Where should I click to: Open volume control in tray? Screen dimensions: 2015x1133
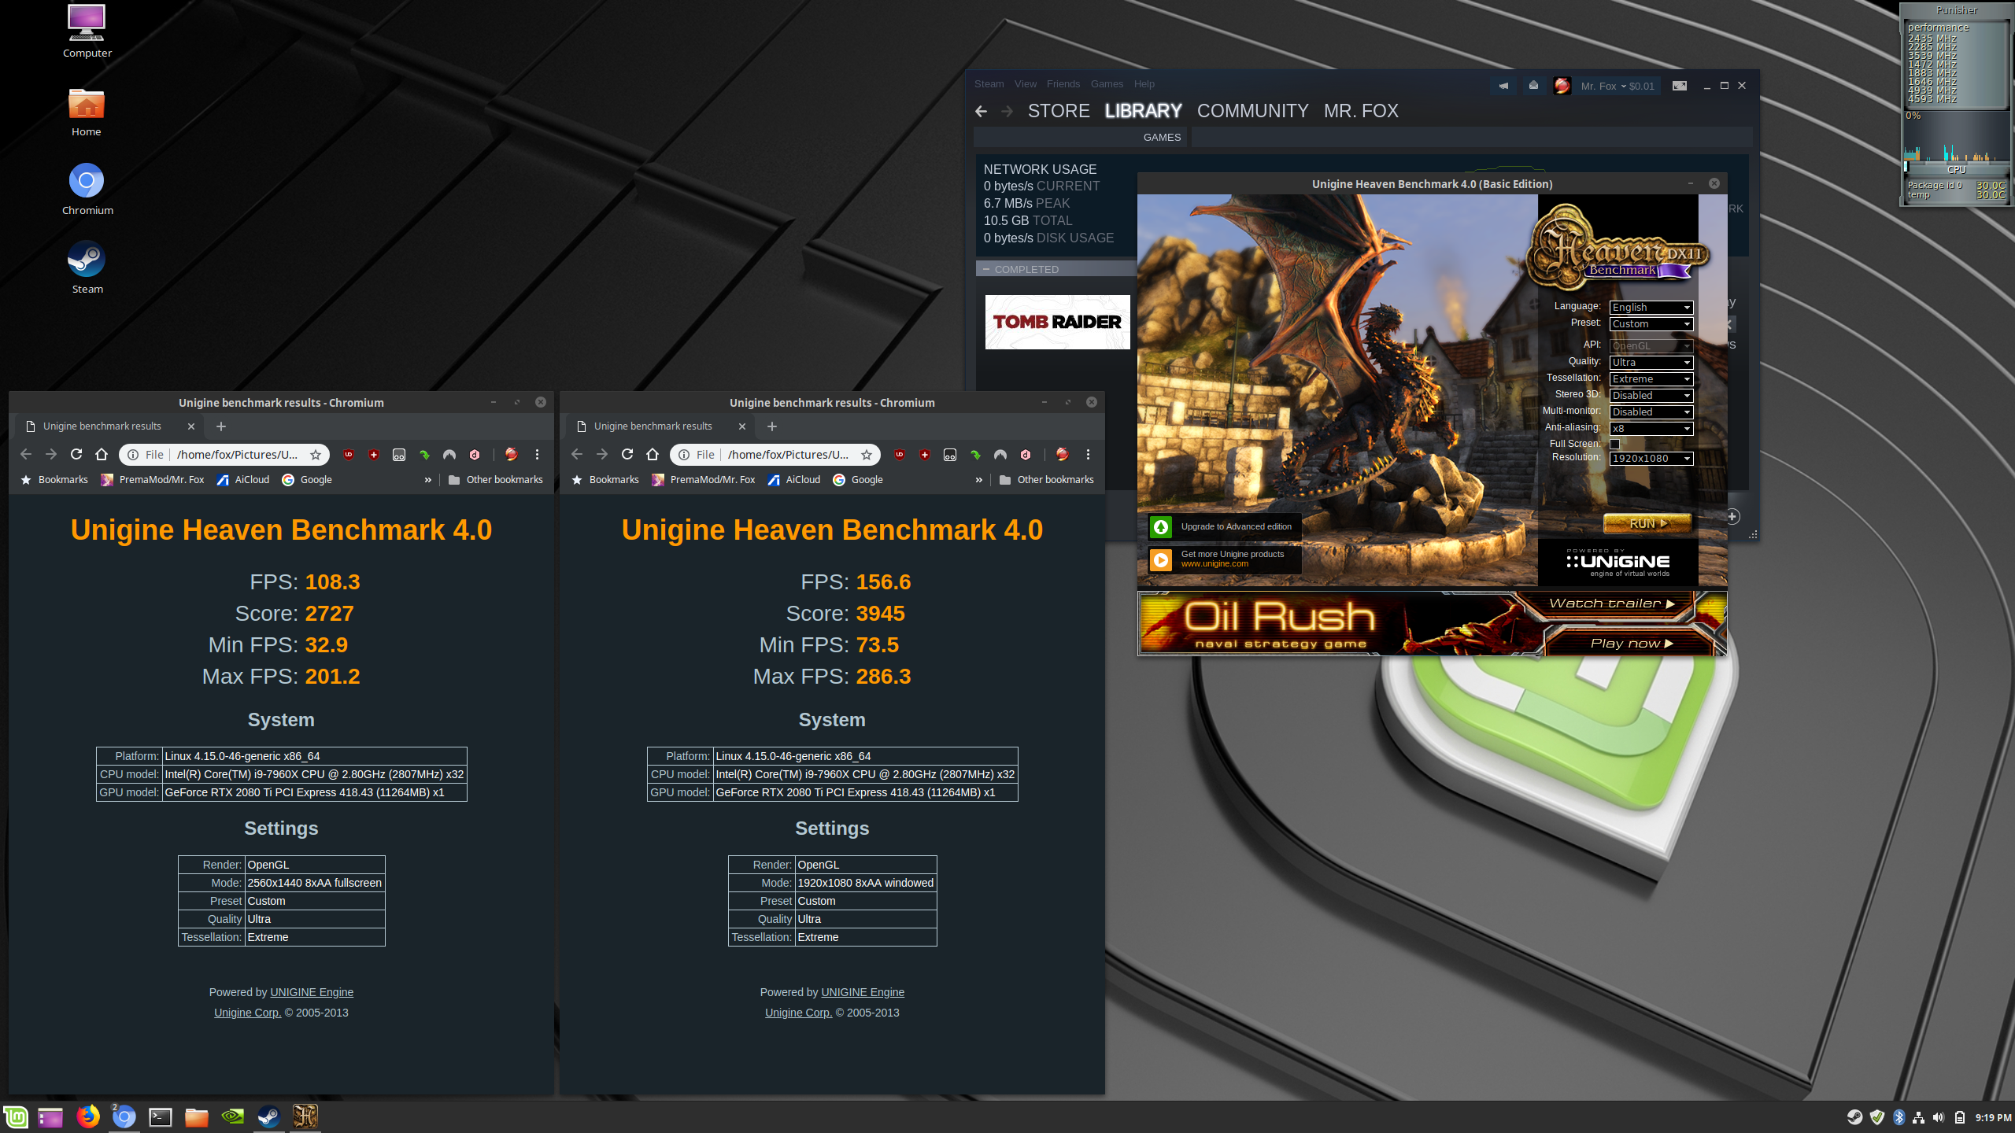tap(1939, 1117)
